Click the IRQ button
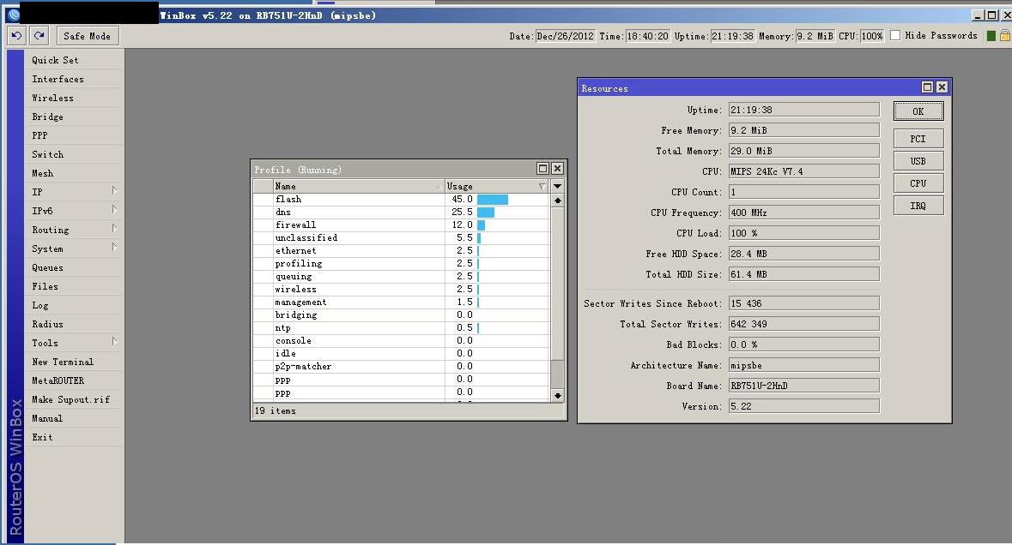 [918, 206]
